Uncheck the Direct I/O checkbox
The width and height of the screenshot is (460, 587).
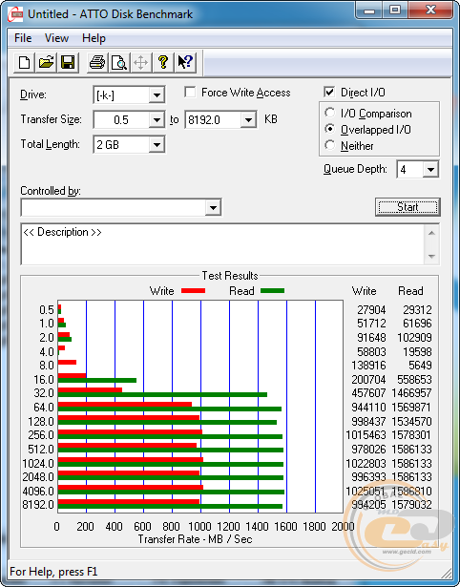[x=329, y=92]
